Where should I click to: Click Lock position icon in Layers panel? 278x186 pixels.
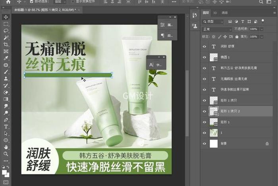(x=225, y=37)
